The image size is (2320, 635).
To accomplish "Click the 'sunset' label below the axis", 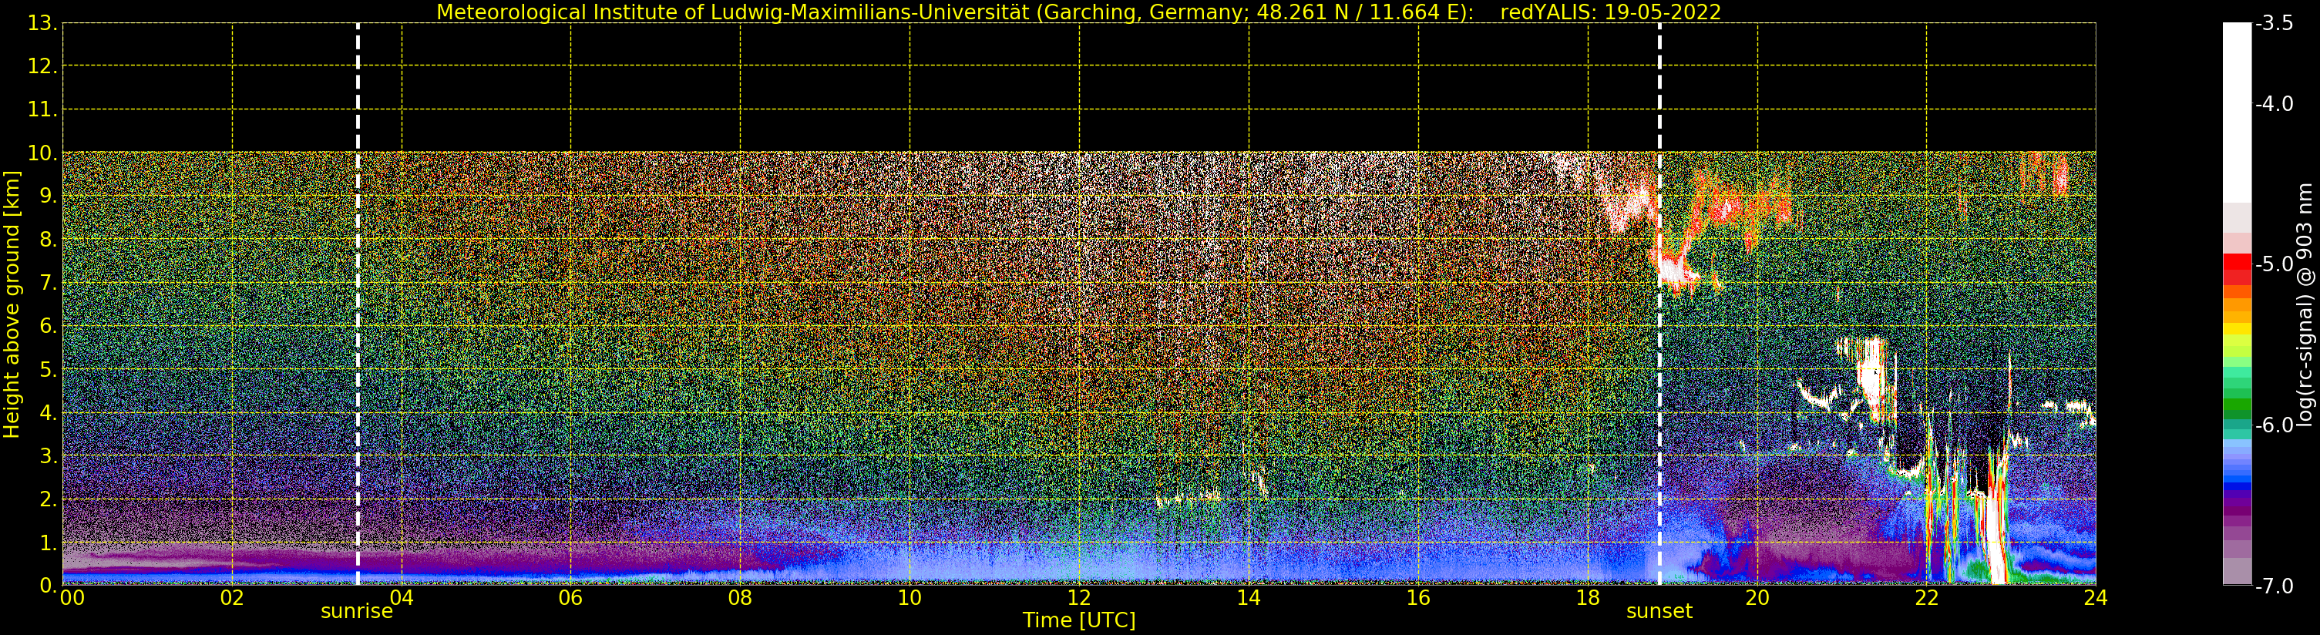I will 1659,612.
